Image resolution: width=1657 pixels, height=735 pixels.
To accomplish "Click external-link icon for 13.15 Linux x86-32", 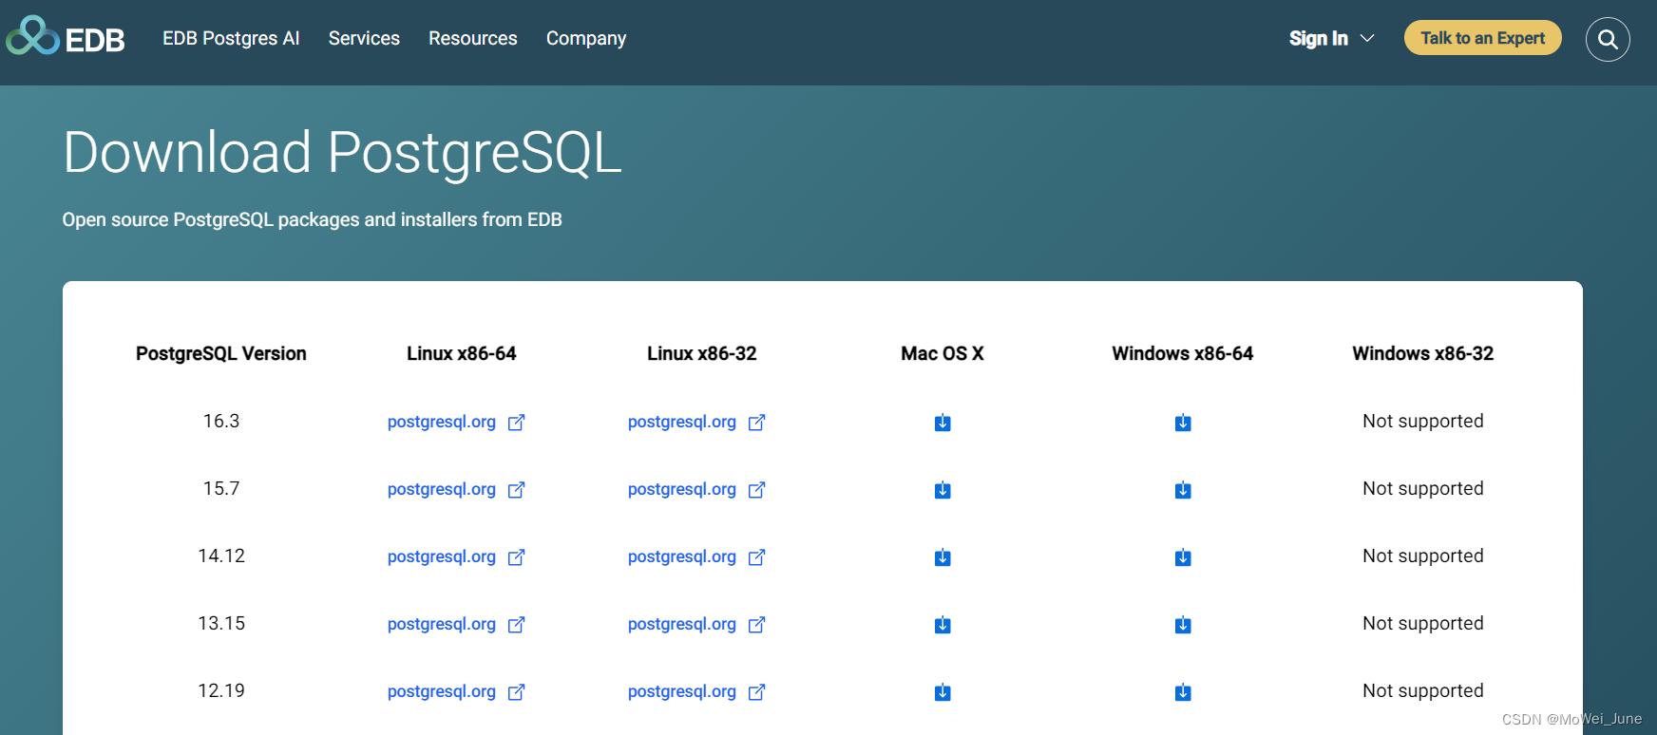I will click(756, 625).
